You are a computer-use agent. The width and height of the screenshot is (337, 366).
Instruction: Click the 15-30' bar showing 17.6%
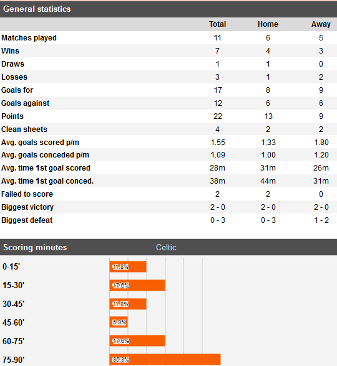[x=137, y=285]
